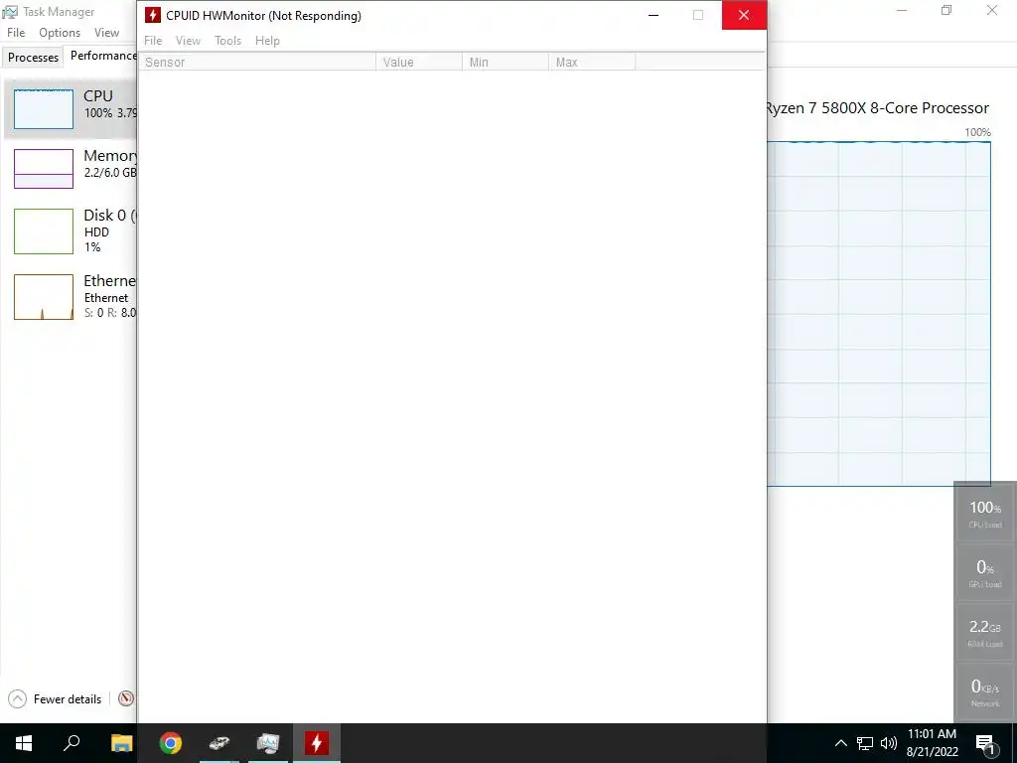Screen dimensions: 1017x763
Task: Select the Performance tab in Task Manager
Action: pyautogui.click(x=100, y=56)
